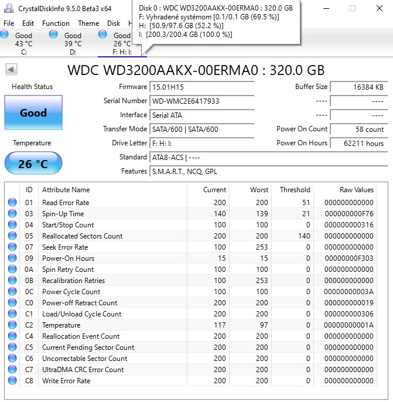This screenshot has height=402, width=393.
Task: Click status orb of Load/Unload Cycle Count row
Action: click(x=12, y=314)
